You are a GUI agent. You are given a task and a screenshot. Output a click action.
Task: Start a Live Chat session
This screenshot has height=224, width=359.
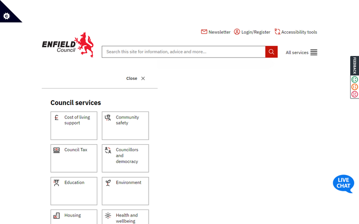click(x=343, y=183)
